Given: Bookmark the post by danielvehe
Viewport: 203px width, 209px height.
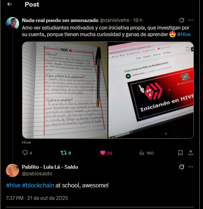Looking at the screenshot, I should tap(180, 153).
